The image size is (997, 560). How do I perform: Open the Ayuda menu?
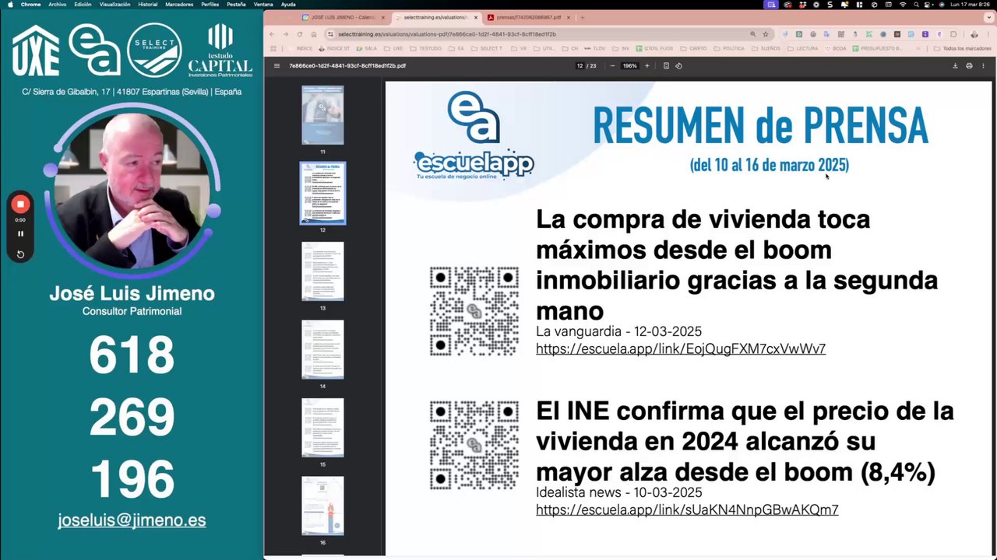[x=288, y=5]
